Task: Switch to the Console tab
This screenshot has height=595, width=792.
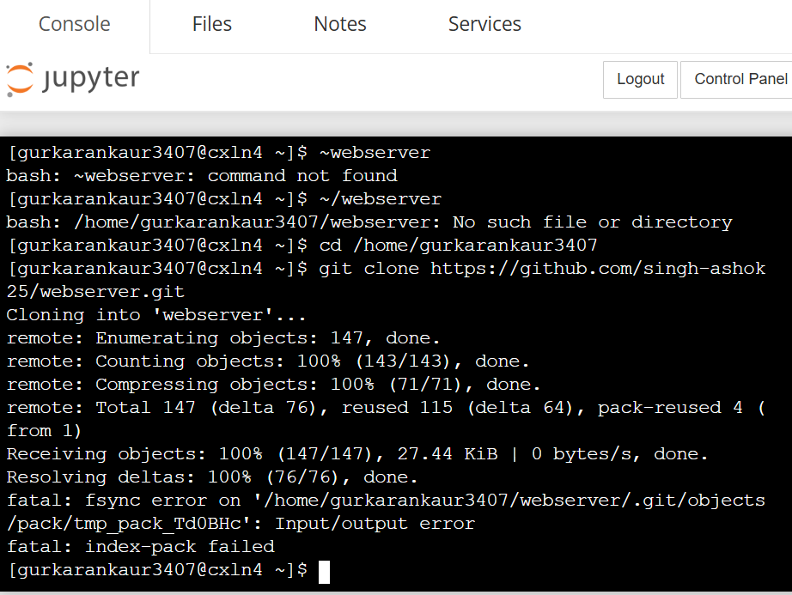Action: point(75,24)
